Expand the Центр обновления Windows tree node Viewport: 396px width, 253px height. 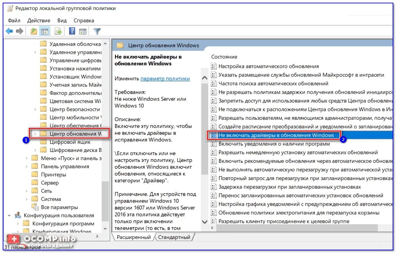(35, 134)
